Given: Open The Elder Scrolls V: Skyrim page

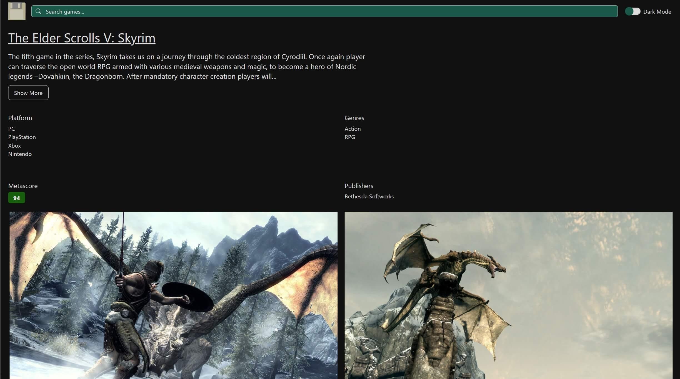Looking at the screenshot, I should 82,38.
